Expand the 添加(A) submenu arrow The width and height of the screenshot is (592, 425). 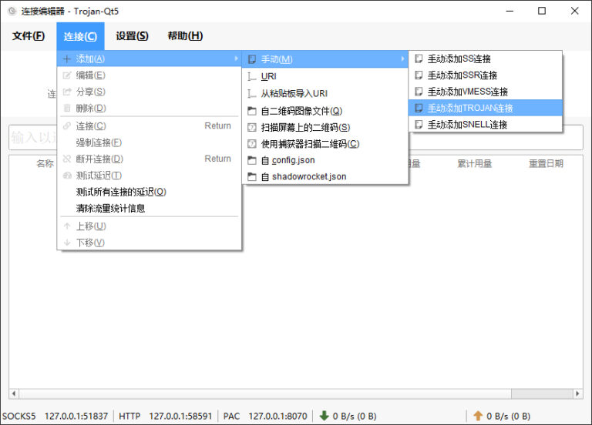tap(236, 59)
